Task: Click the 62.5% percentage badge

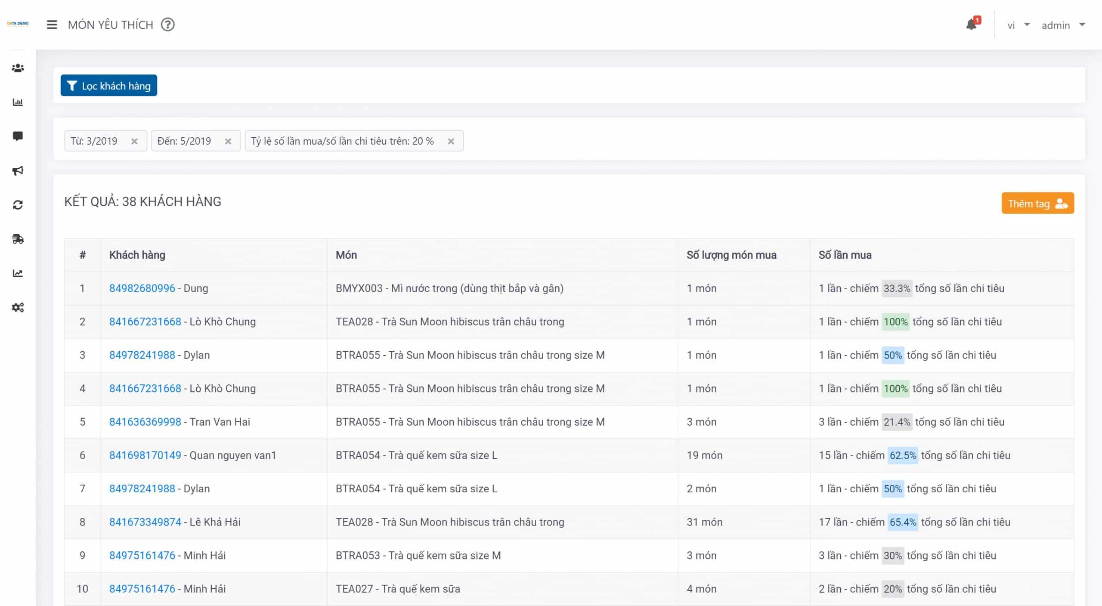Action: [x=903, y=455]
